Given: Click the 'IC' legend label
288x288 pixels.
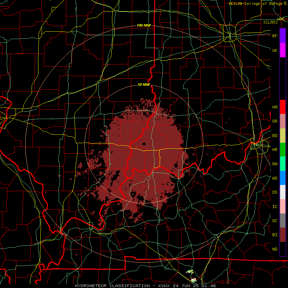Looking at the screenshot, I should click(x=275, y=207).
